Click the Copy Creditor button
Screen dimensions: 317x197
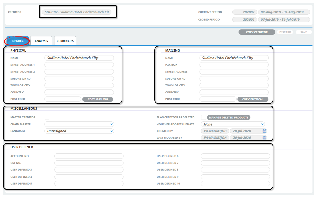tap(257, 32)
